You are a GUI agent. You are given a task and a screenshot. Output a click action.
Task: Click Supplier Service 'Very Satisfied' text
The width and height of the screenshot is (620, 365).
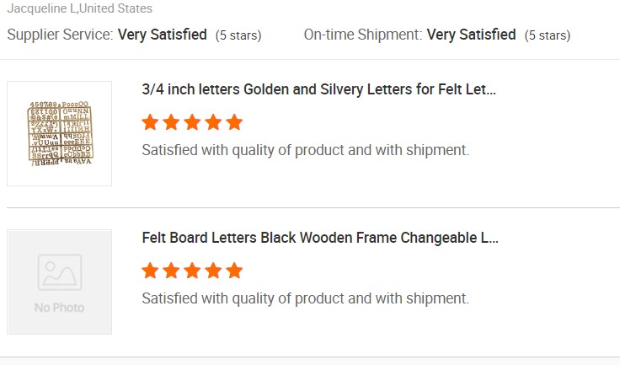[162, 35]
